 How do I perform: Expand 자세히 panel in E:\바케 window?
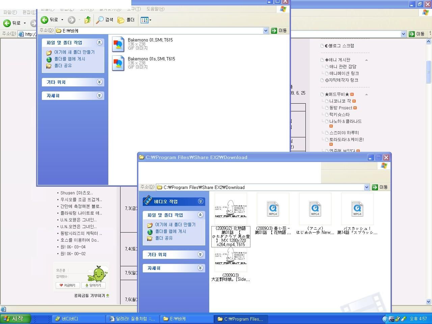coord(99,96)
